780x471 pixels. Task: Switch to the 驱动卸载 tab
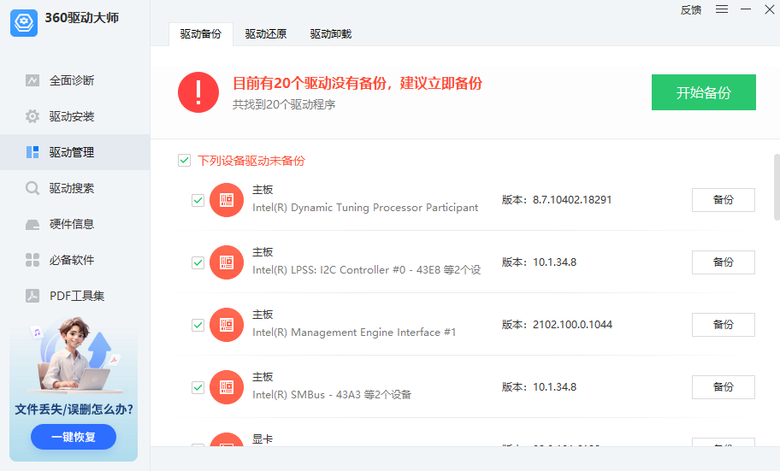coord(331,34)
